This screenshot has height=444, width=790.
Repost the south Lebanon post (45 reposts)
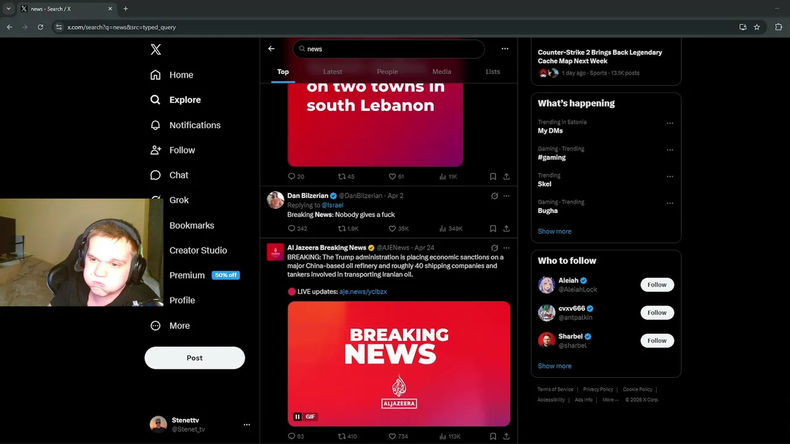(x=346, y=176)
